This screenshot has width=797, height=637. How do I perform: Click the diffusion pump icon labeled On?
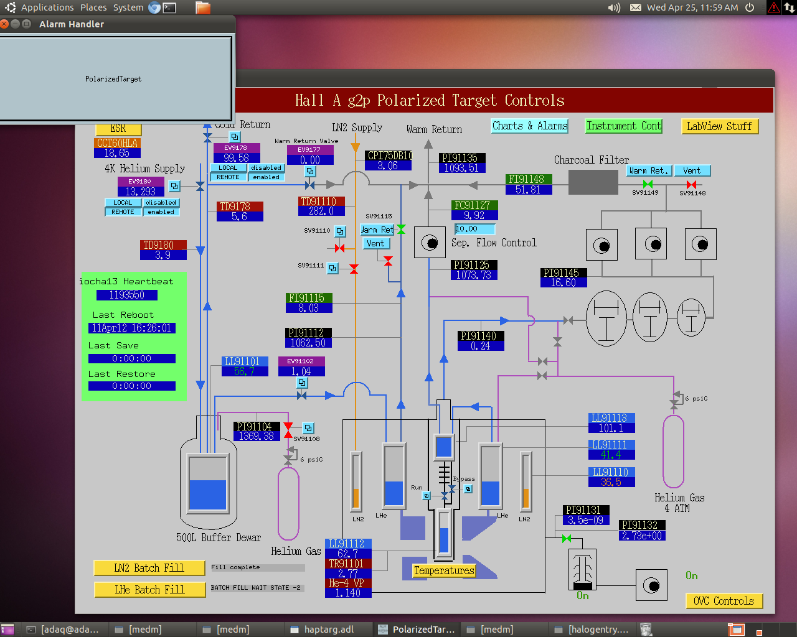pyautogui.click(x=583, y=569)
